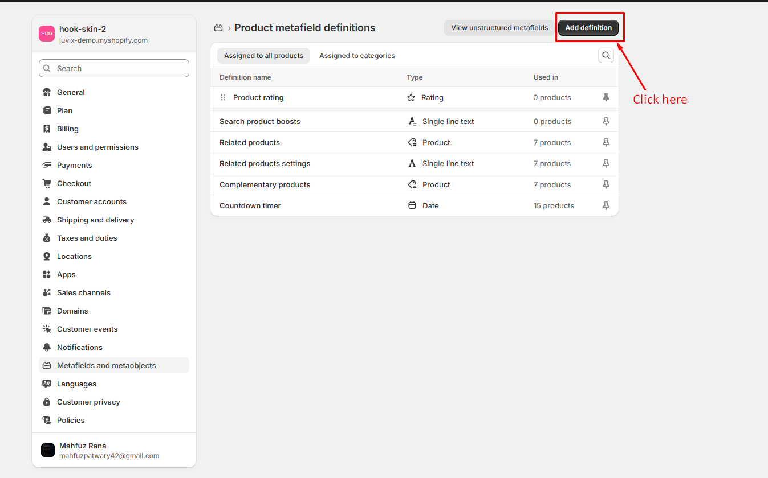This screenshot has width=768, height=478.
Task: Unpin the Product rating definition
Action: point(606,97)
